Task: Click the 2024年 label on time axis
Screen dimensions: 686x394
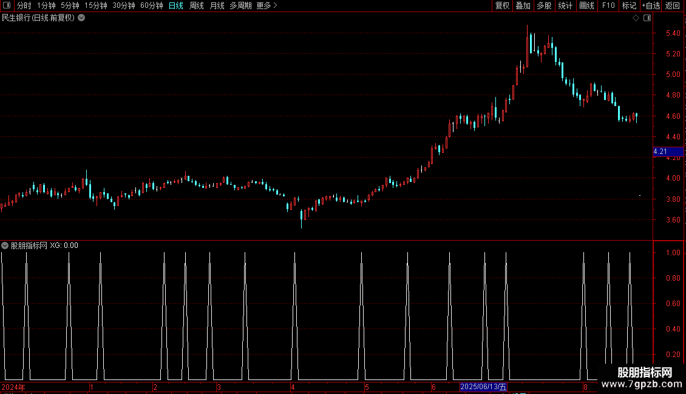Action: click(x=13, y=387)
